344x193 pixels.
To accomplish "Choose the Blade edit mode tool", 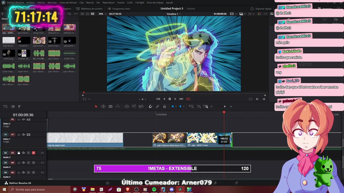I will (x=110, y=106).
